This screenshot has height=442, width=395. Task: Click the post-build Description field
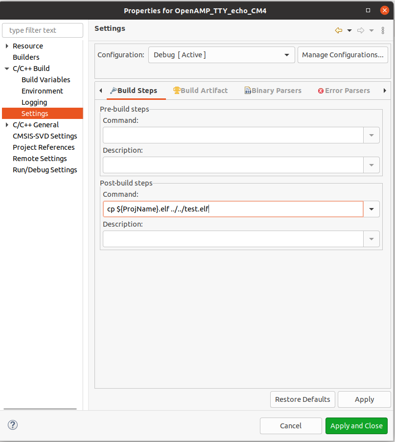(233, 239)
